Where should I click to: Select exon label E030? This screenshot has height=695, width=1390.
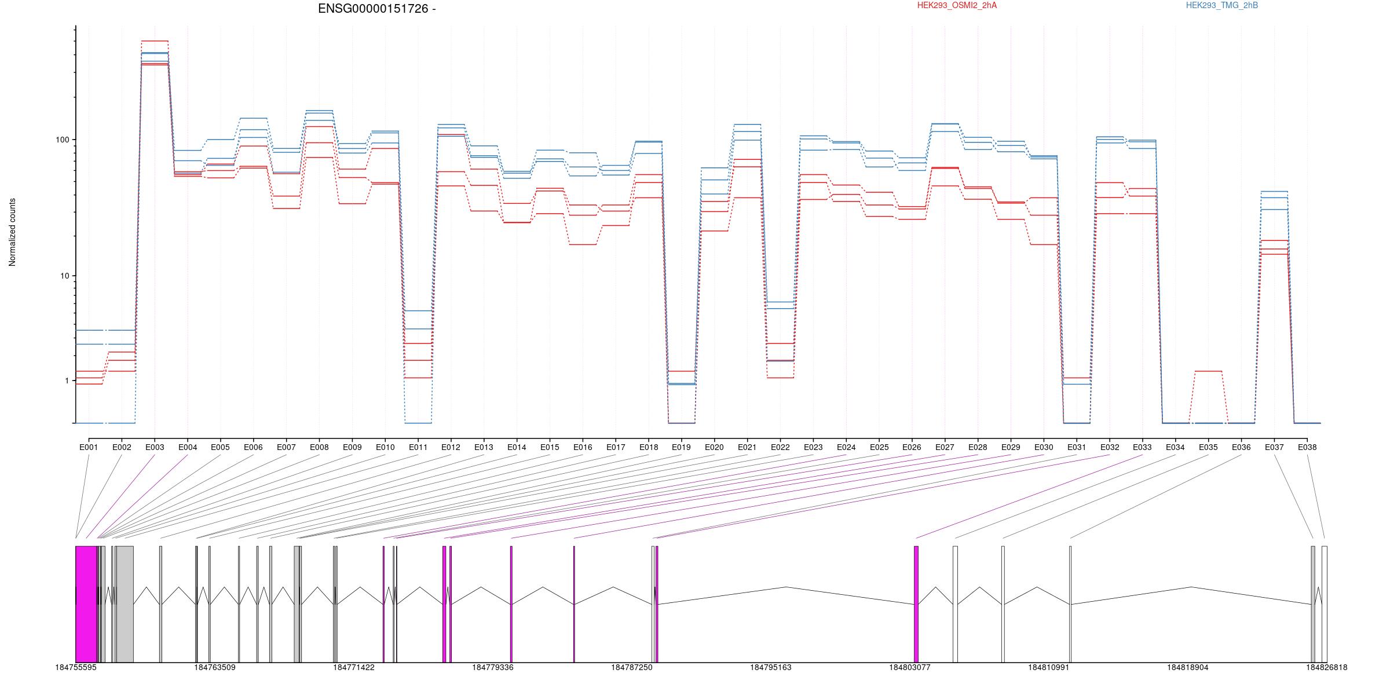pyautogui.click(x=1044, y=447)
